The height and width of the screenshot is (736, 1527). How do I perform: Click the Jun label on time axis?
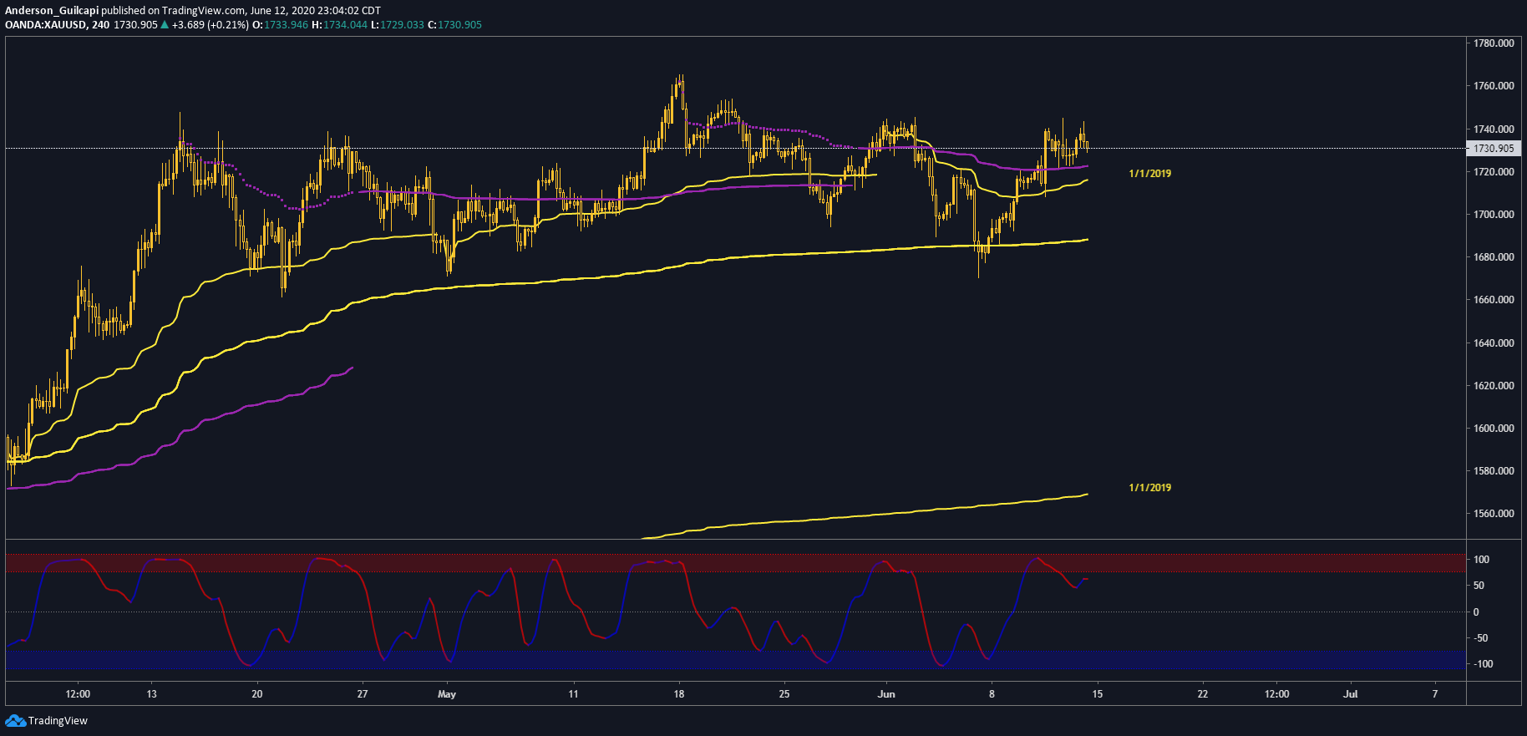(886, 694)
